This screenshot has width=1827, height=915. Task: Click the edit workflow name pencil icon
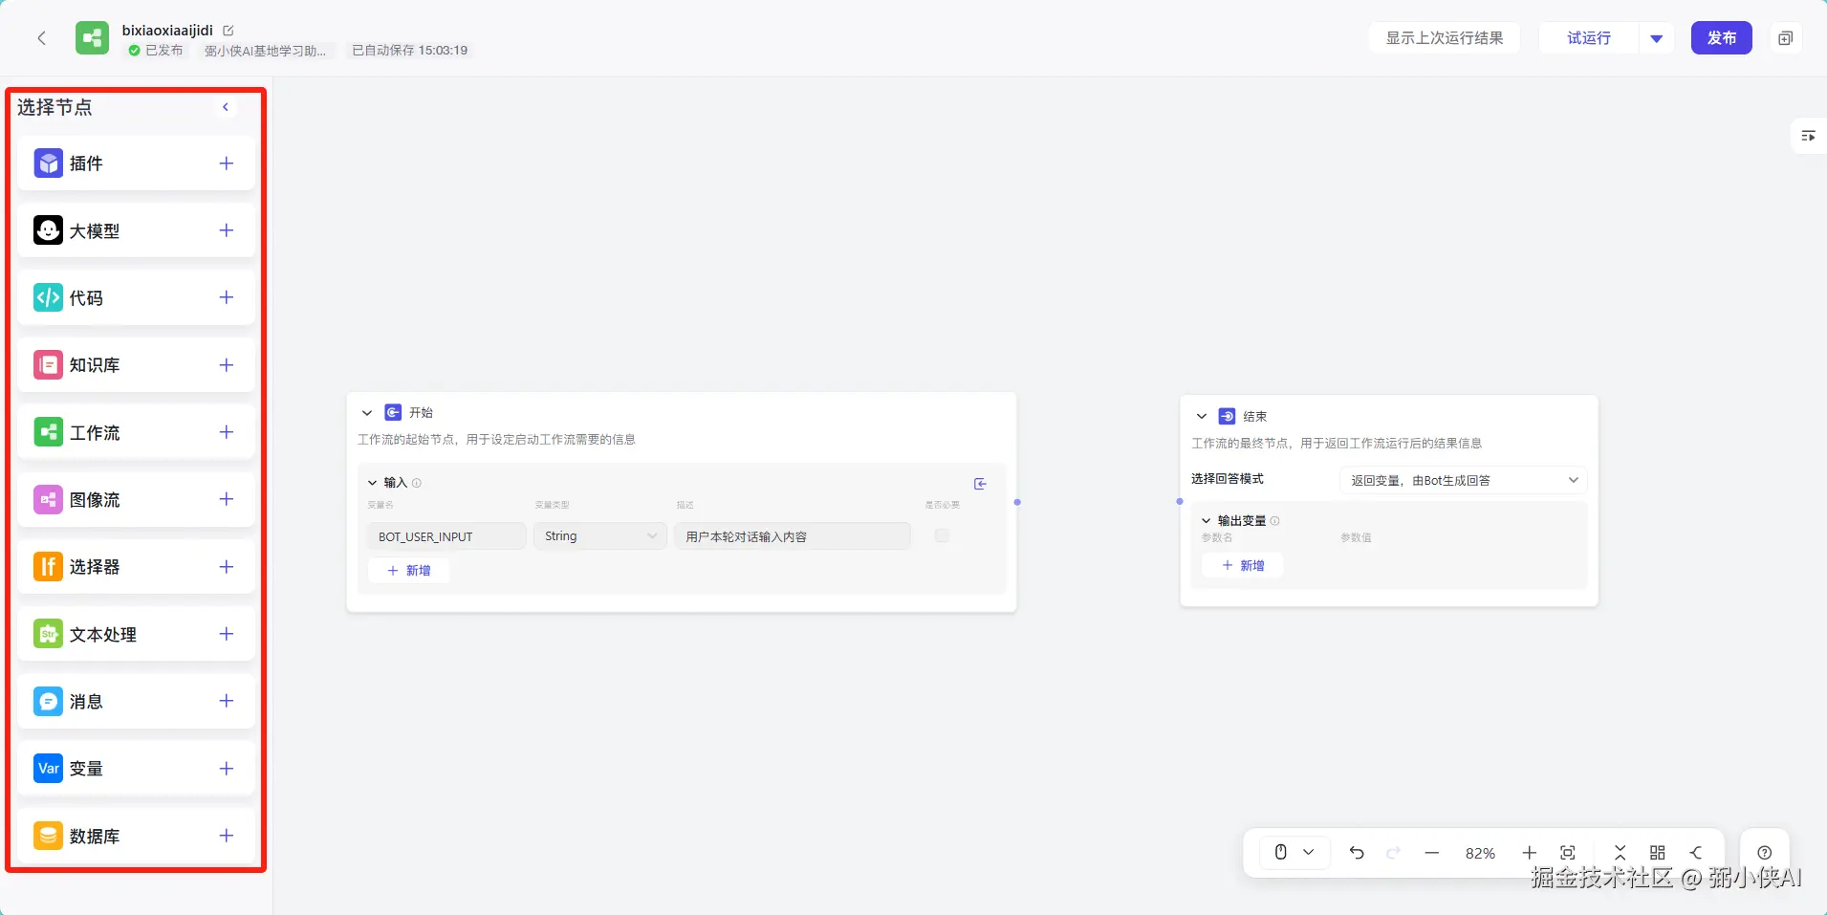(x=228, y=31)
